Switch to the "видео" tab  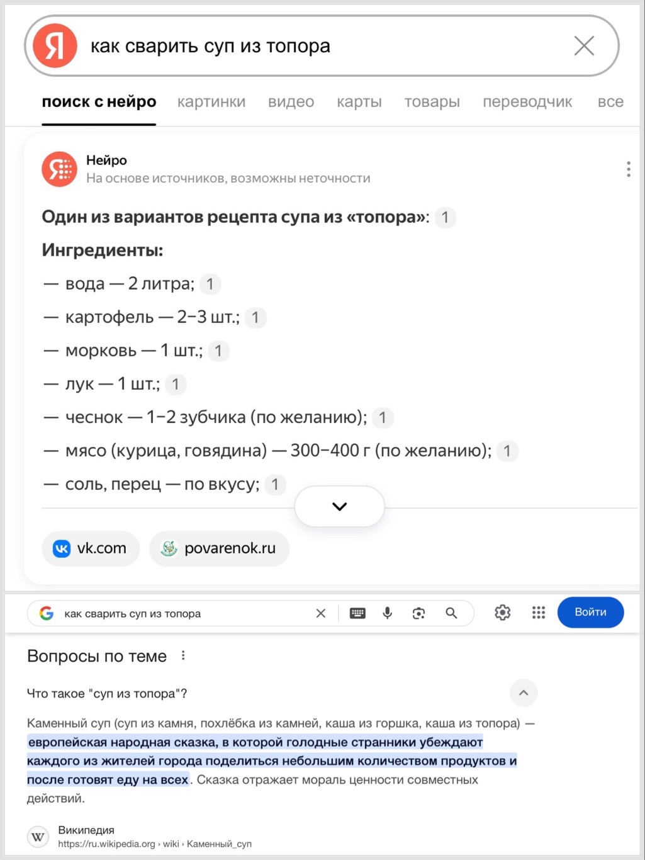pos(291,102)
